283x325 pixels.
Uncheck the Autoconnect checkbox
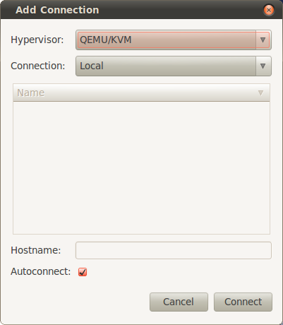[x=83, y=272]
